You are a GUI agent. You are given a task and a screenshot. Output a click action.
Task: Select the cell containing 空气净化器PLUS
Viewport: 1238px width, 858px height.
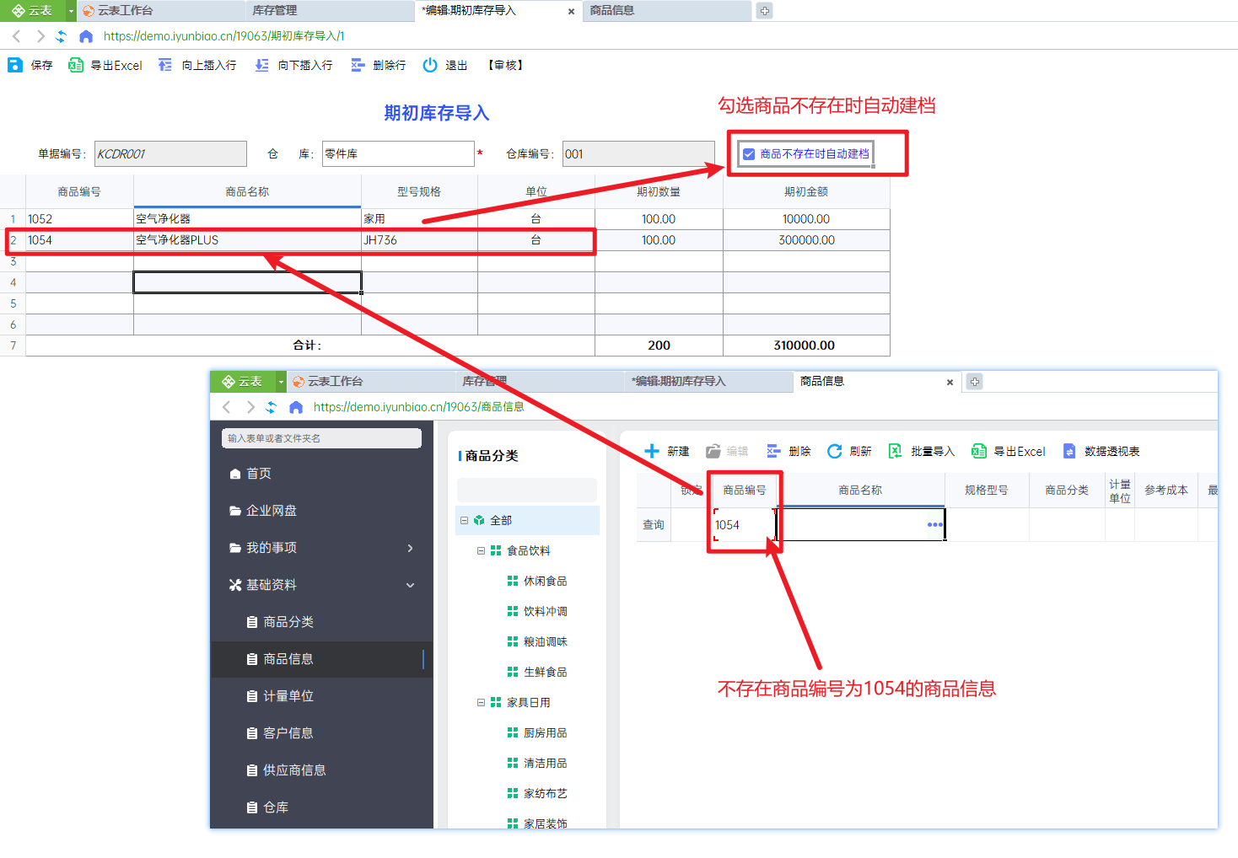pos(247,240)
